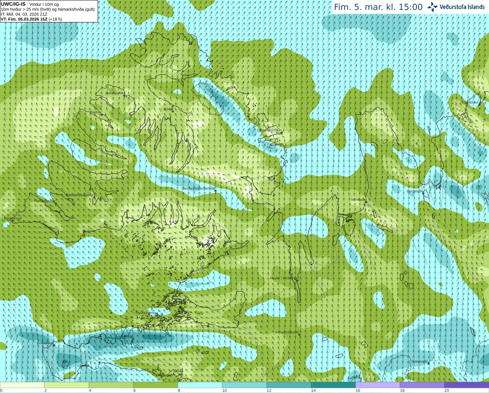
Task: Click the '20' value on the legend scale
Action: coord(447,390)
